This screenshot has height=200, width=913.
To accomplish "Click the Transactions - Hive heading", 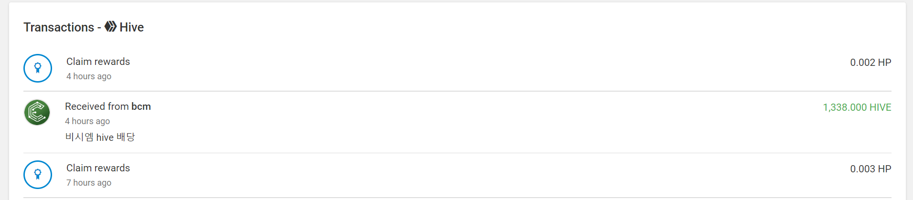I will point(84,27).
